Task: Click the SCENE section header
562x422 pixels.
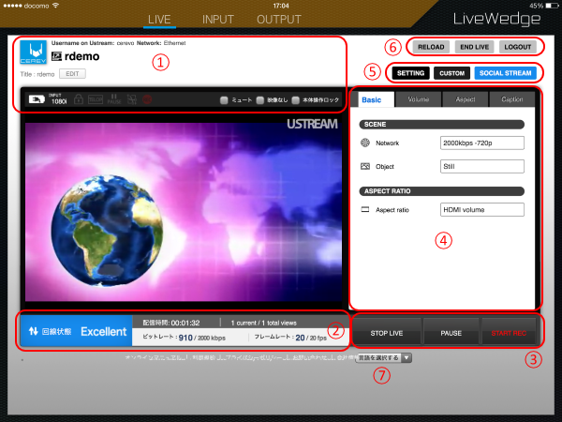Action: [x=441, y=125]
